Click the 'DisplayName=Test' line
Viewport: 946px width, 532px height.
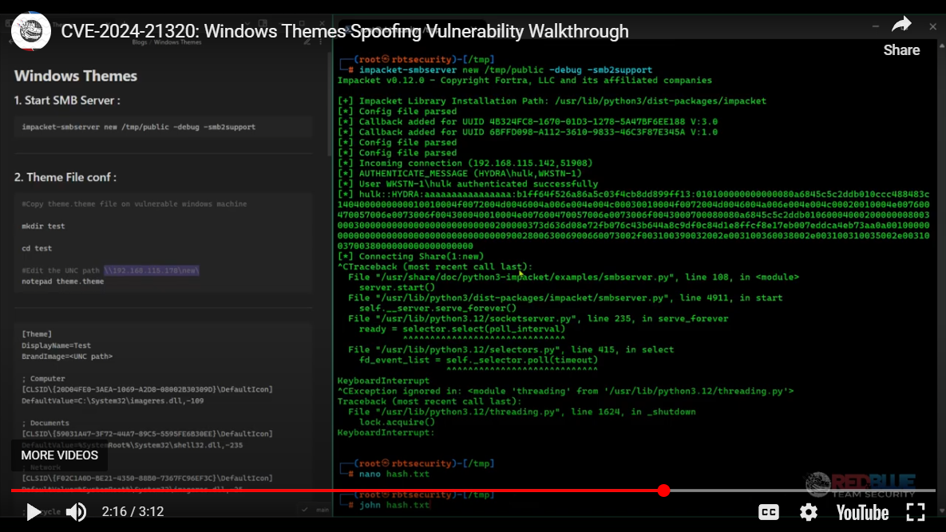pyautogui.click(x=56, y=345)
